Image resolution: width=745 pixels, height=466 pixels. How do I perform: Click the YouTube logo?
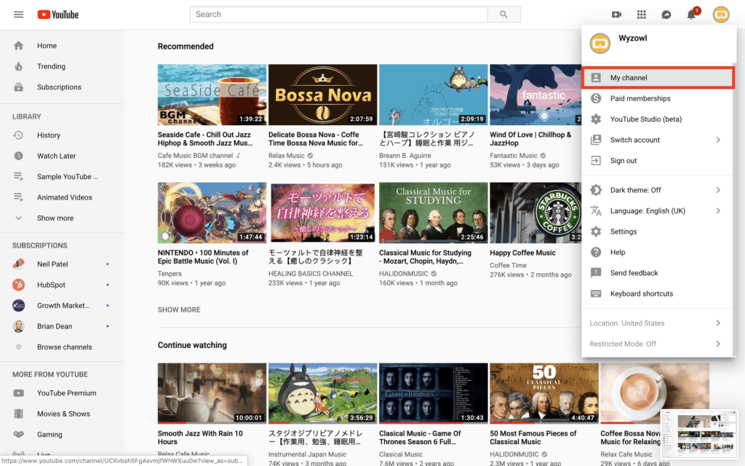pos(58,15)
